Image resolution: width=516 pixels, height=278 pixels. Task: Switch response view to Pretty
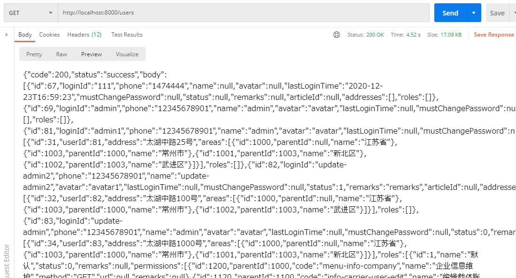click(34, 54)
